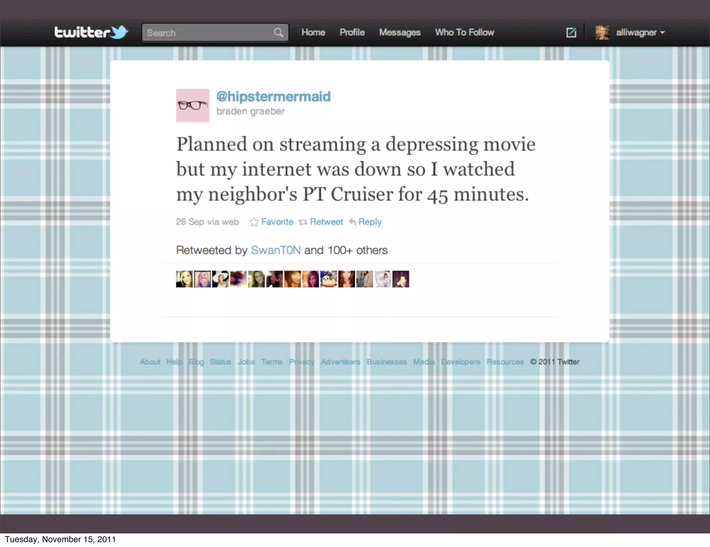
Task: Click alliwagner's profile picture in header
Action: [x=602, y=33]
